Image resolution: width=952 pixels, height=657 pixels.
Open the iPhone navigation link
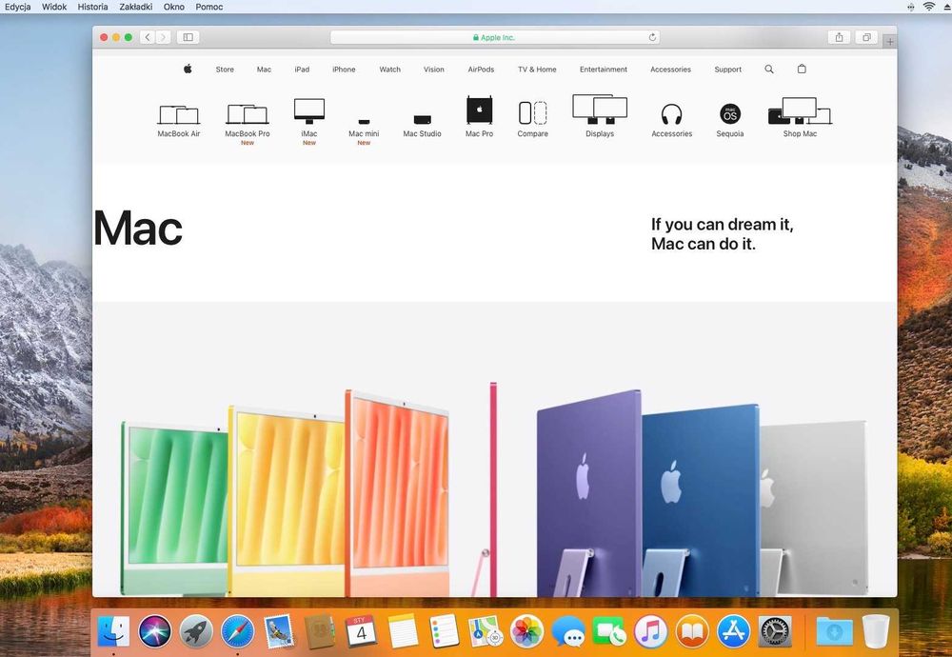344,70
